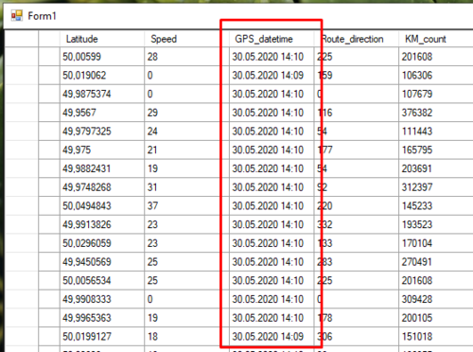
Task: Select Latitude cell 49,9567
Action: [102, 113]
